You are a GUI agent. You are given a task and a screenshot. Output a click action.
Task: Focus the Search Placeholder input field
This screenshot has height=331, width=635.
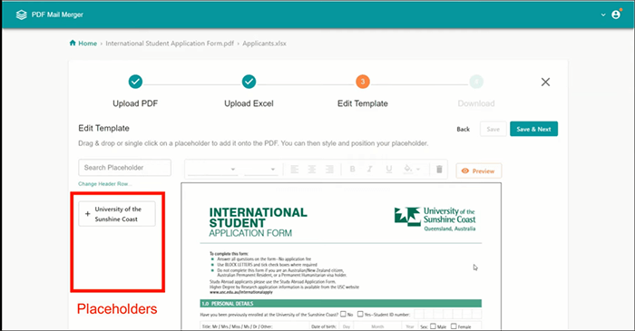tap(125, 168)
